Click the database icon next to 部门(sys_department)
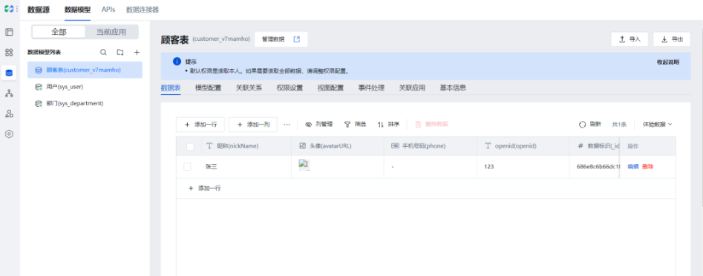 click(x=39, y=104)
